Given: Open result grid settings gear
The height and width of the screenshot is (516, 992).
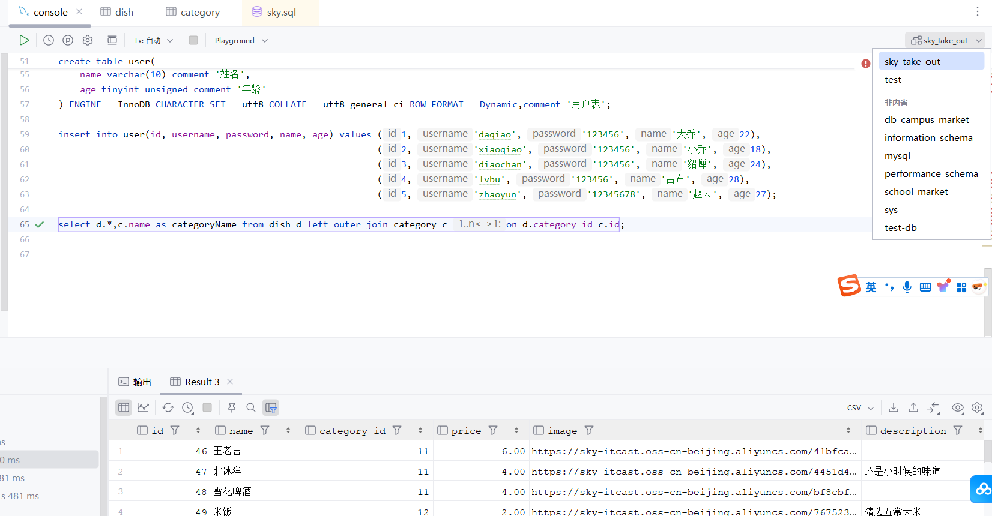Looking at the screenshot, I should click(978, 407).
